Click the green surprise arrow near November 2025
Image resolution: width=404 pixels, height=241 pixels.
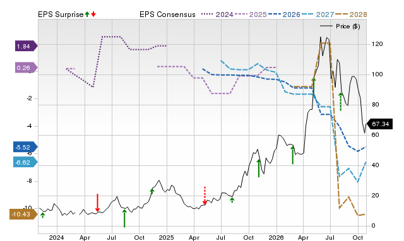coord(259,168)
